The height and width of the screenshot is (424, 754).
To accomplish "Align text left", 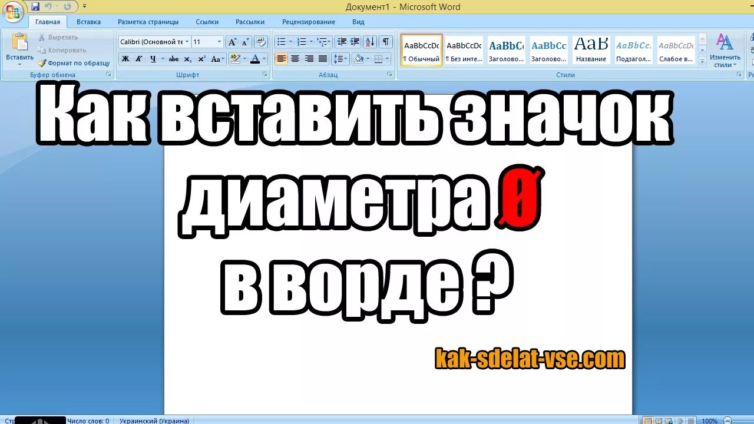I will click(282, 59).
